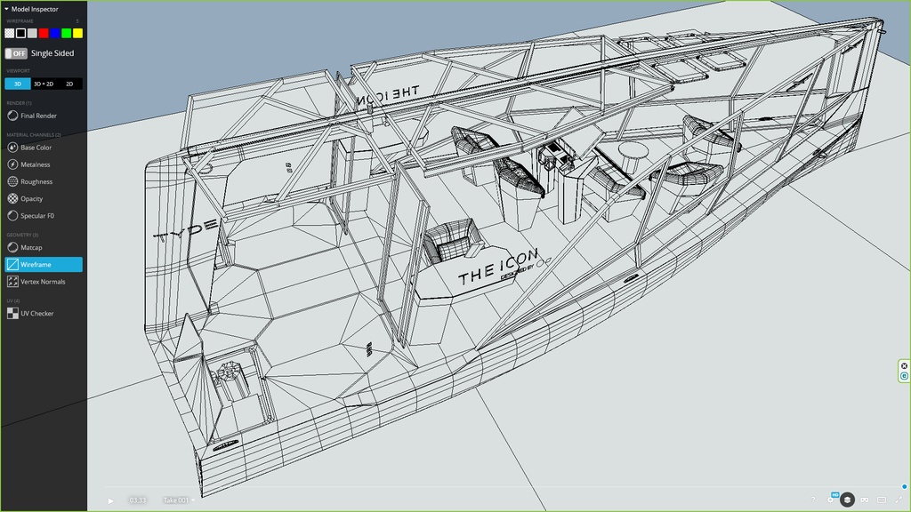Play the model animation

tap(110, 500)
